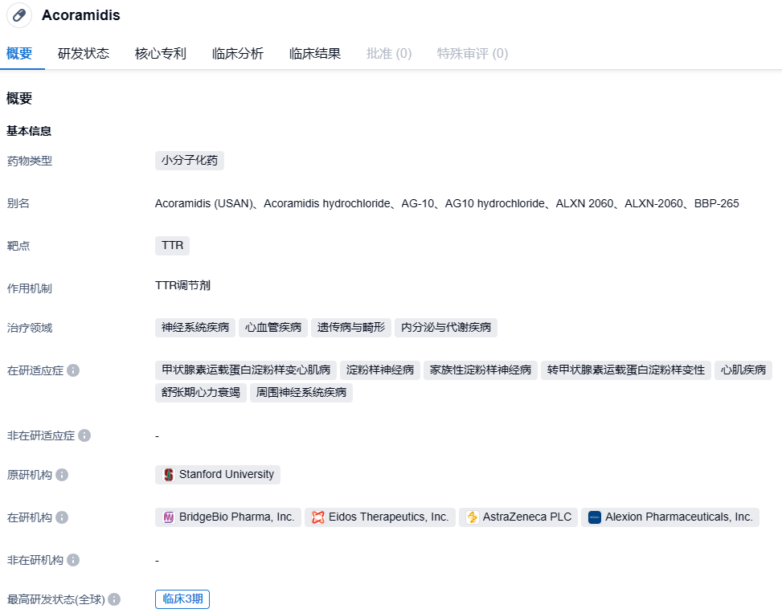Click the 小分子化药 drug type tag
Viewport: 782px width, 613px height.
tap(190, 161)
